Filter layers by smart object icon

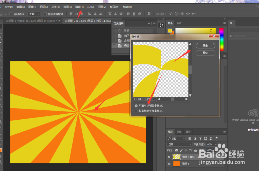coord(211,139)
